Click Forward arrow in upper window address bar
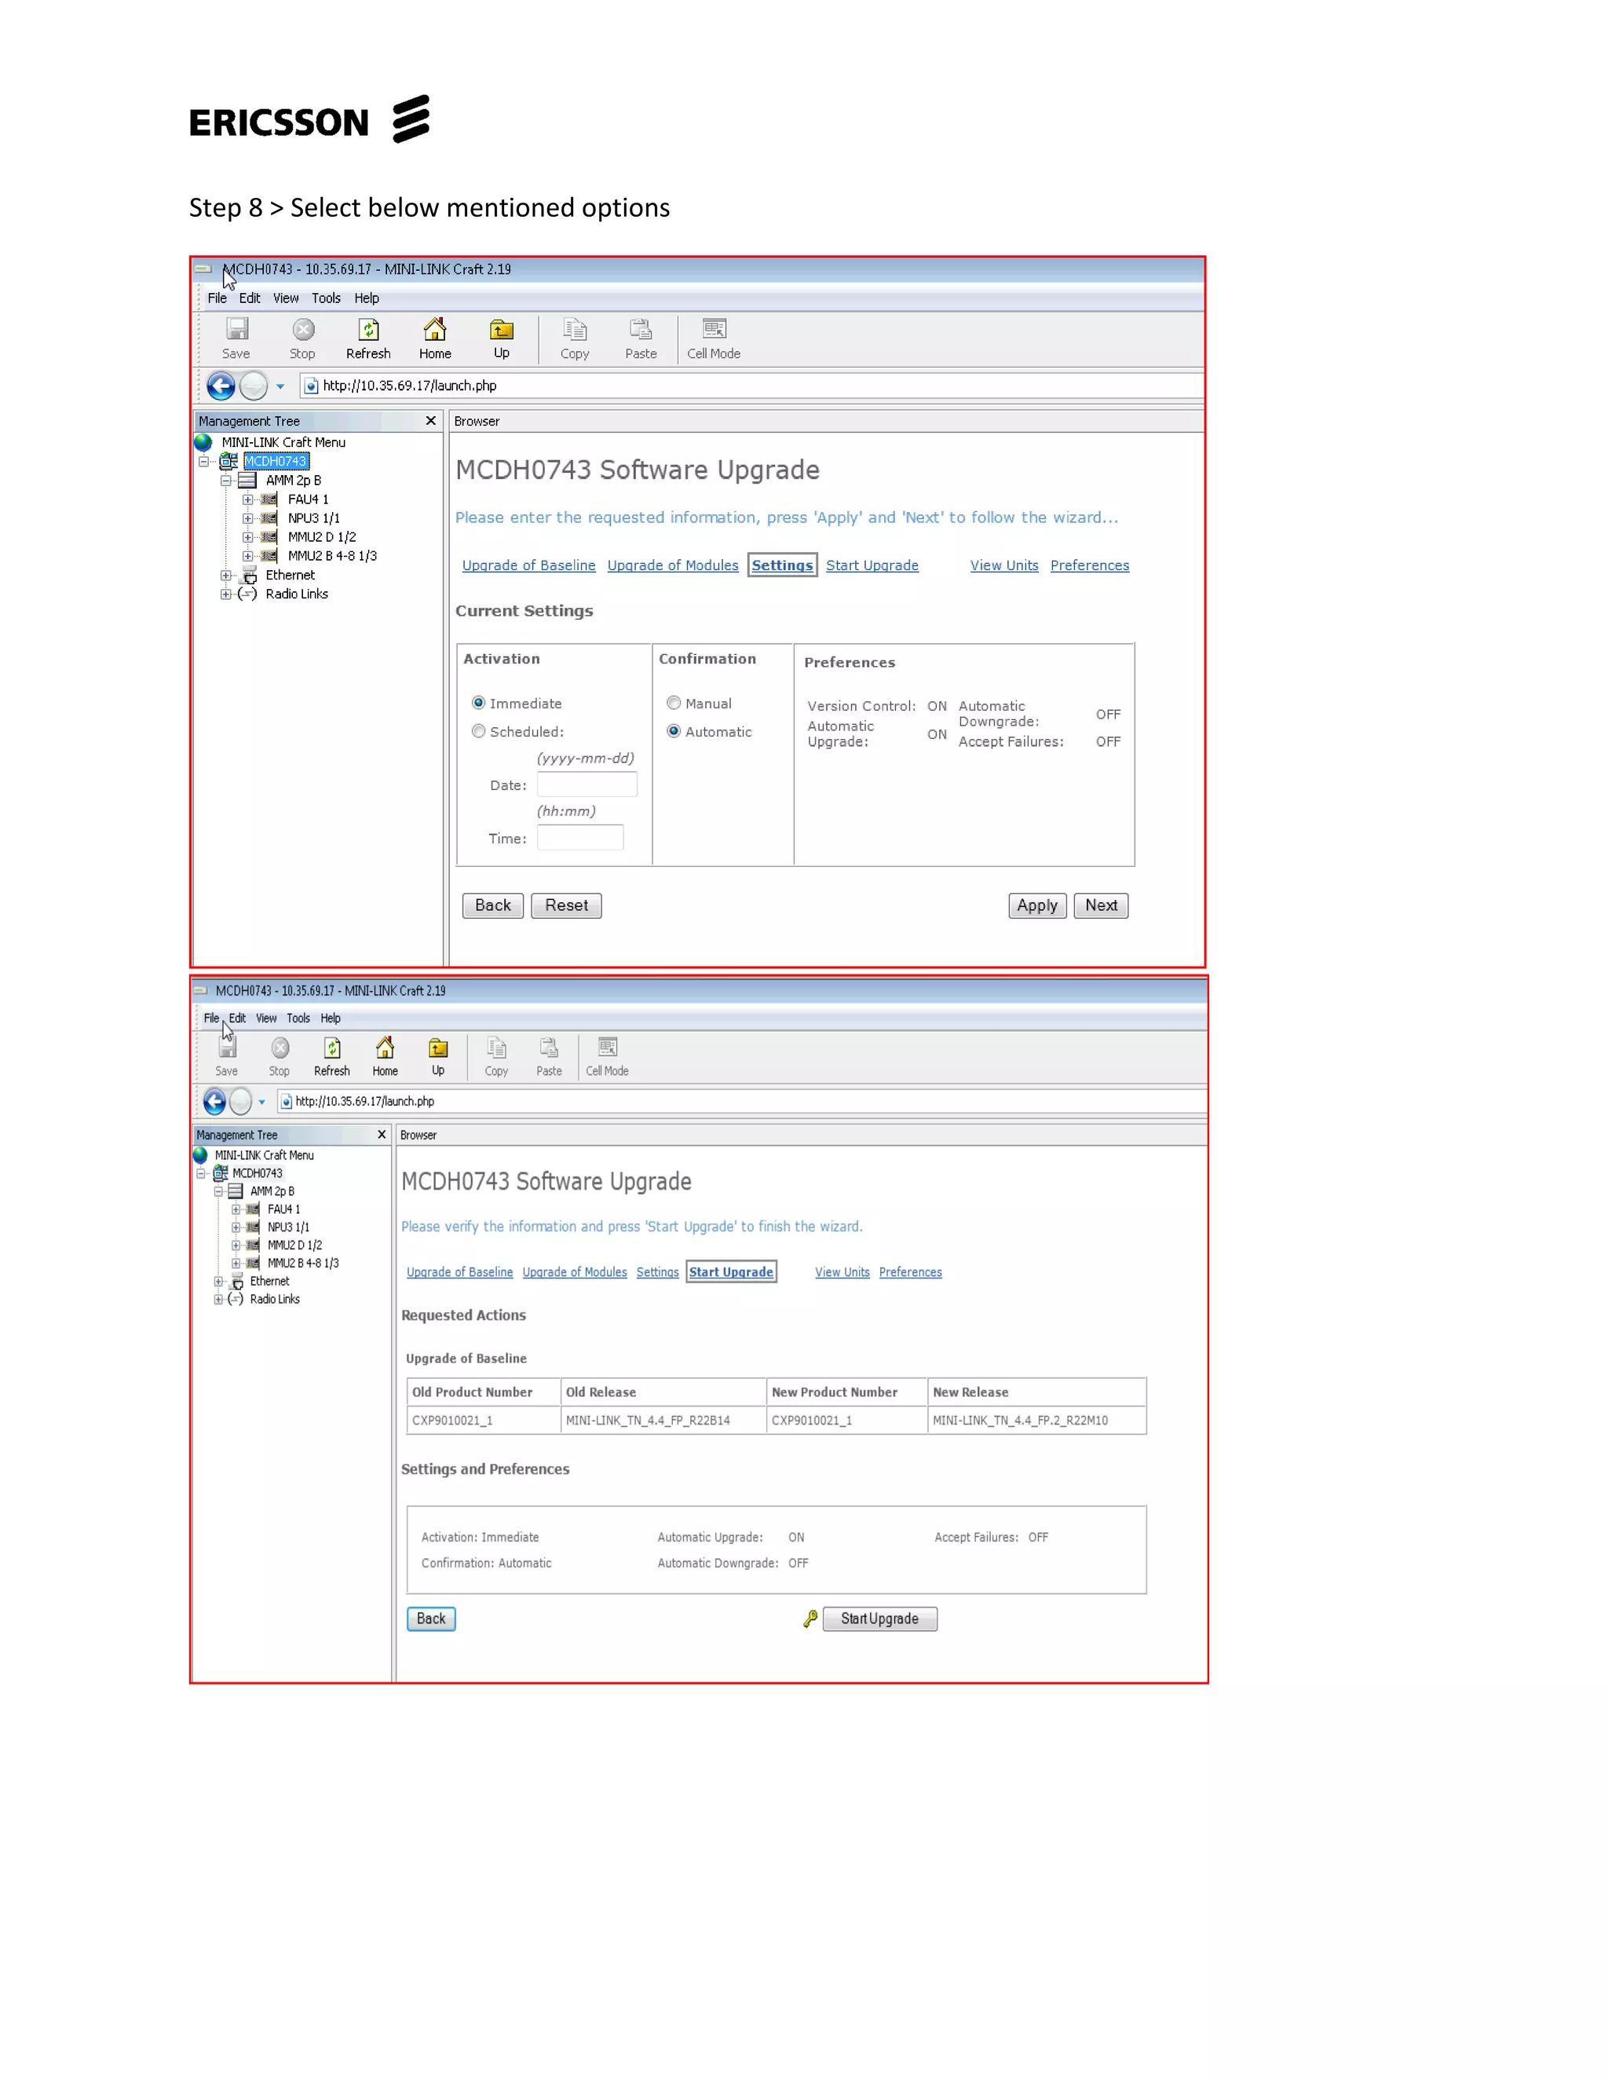The width and height of the screenshot is (1608, 2081). [254, 386]
